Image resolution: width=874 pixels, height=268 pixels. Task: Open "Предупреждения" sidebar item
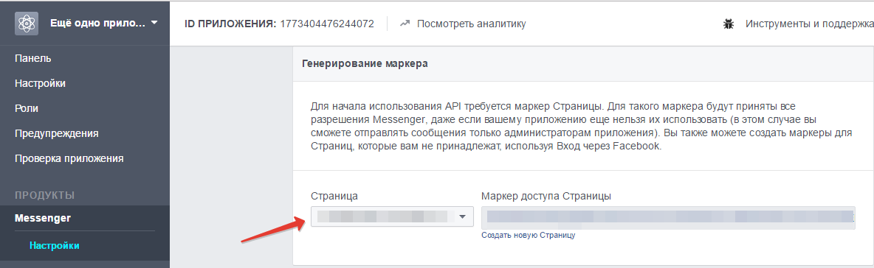point(56,133)
